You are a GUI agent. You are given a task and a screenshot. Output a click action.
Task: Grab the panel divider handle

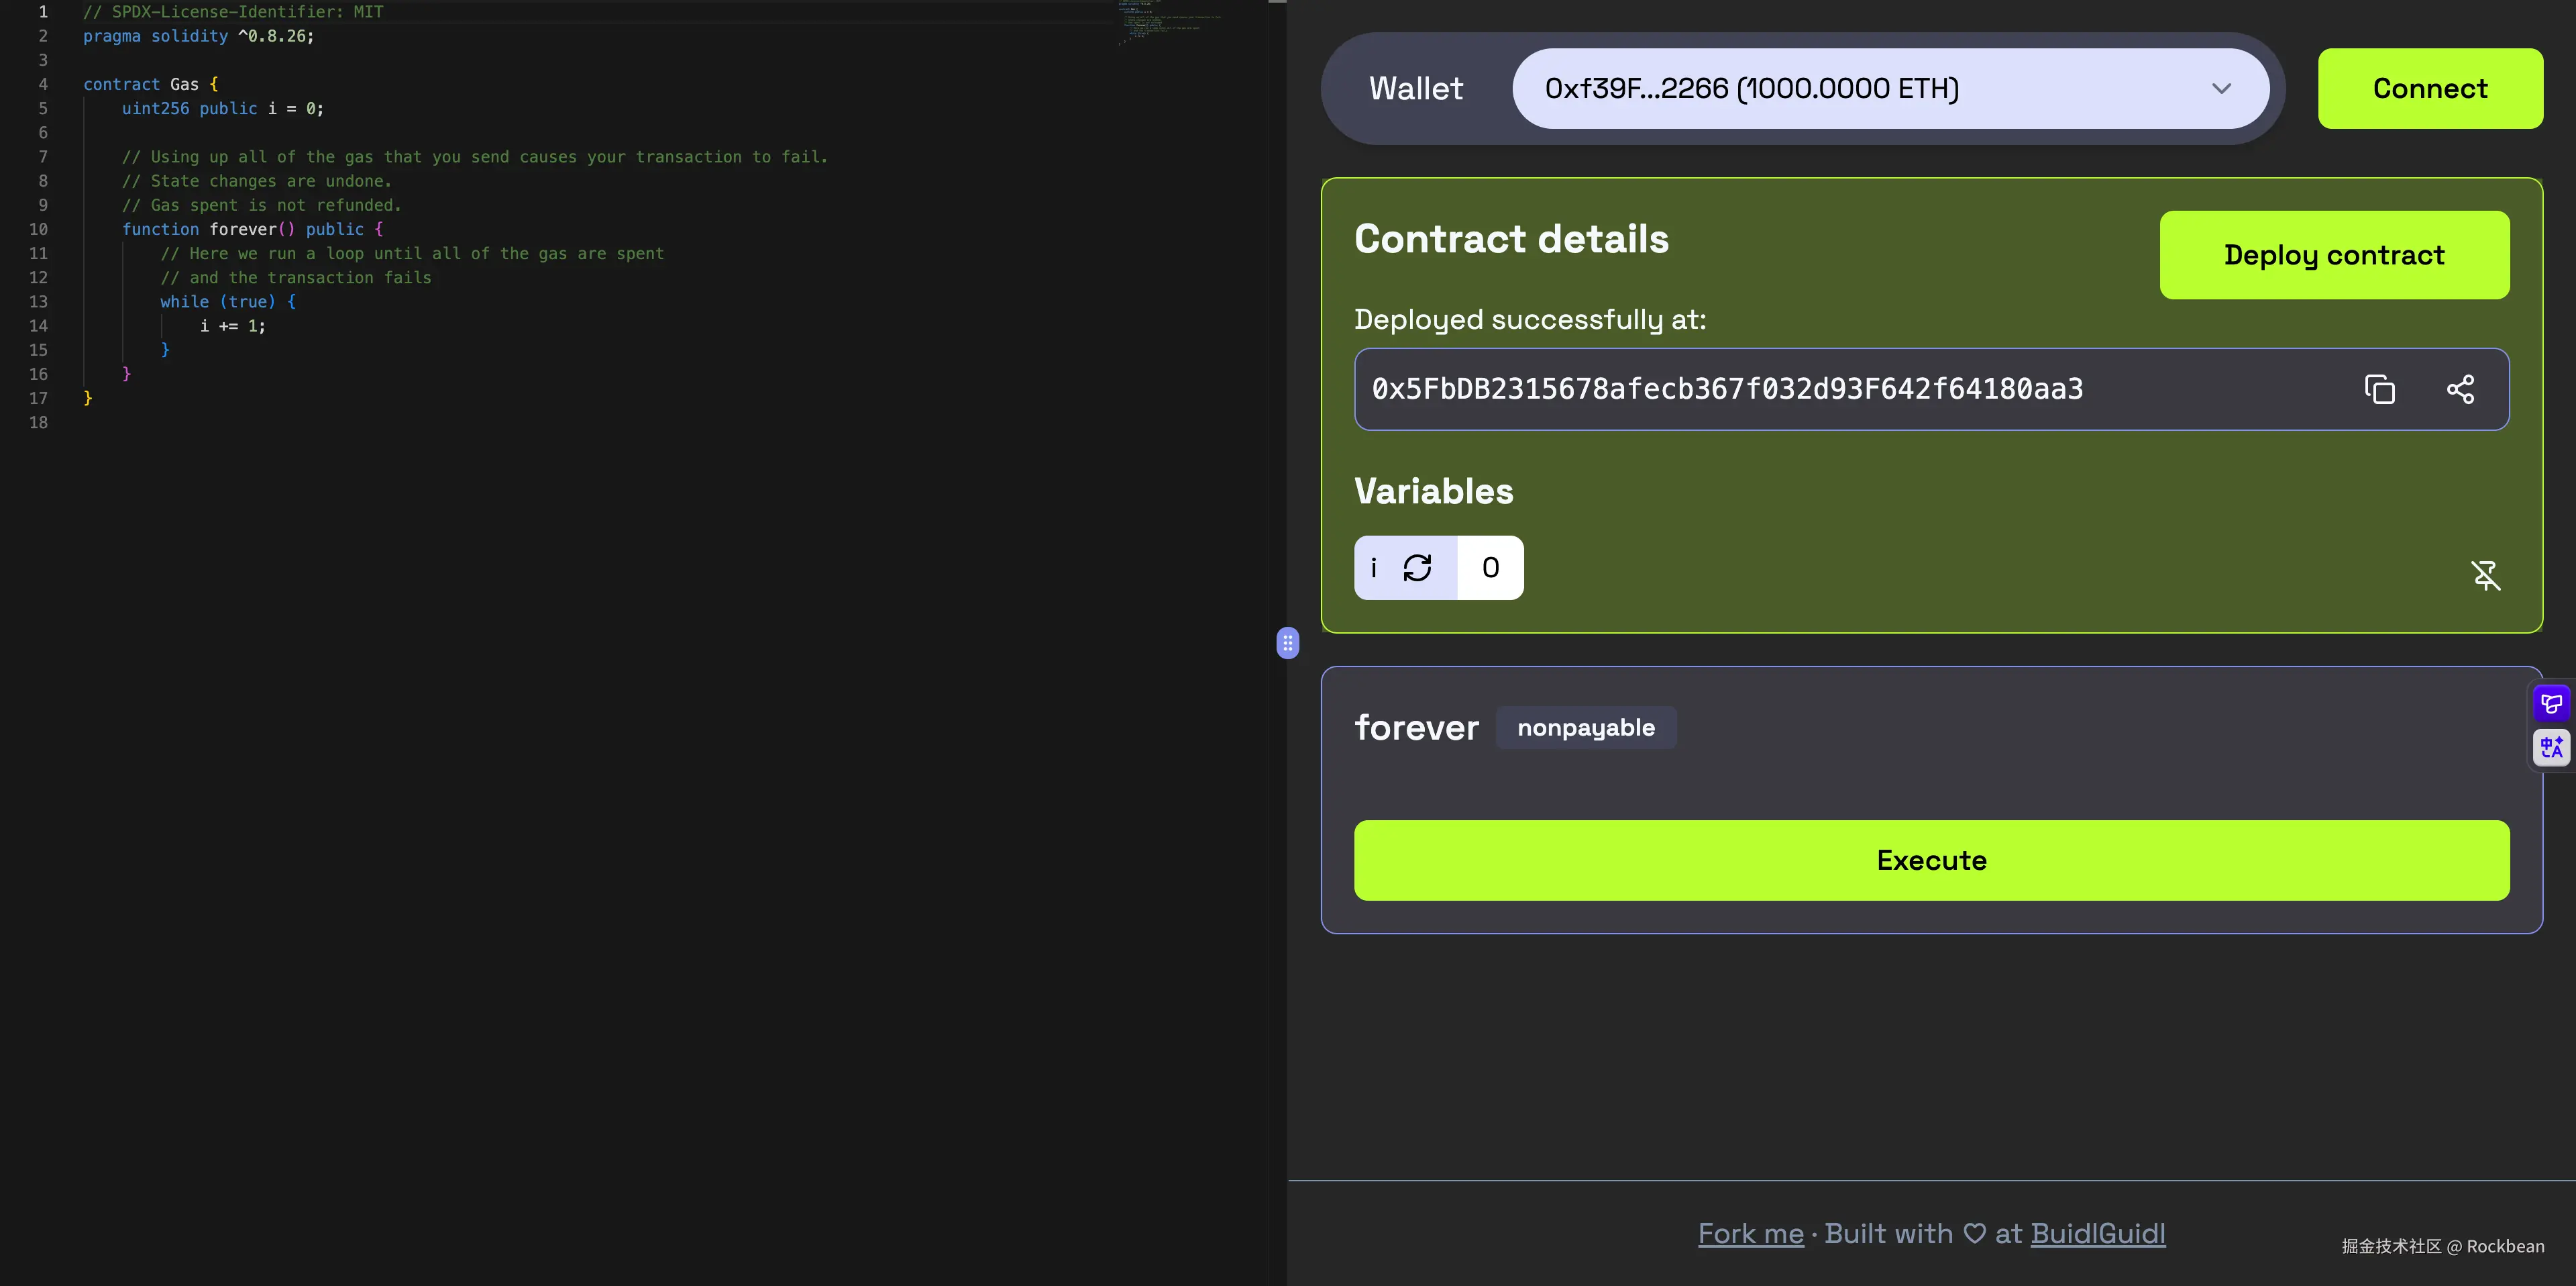tap(1288, 642)
